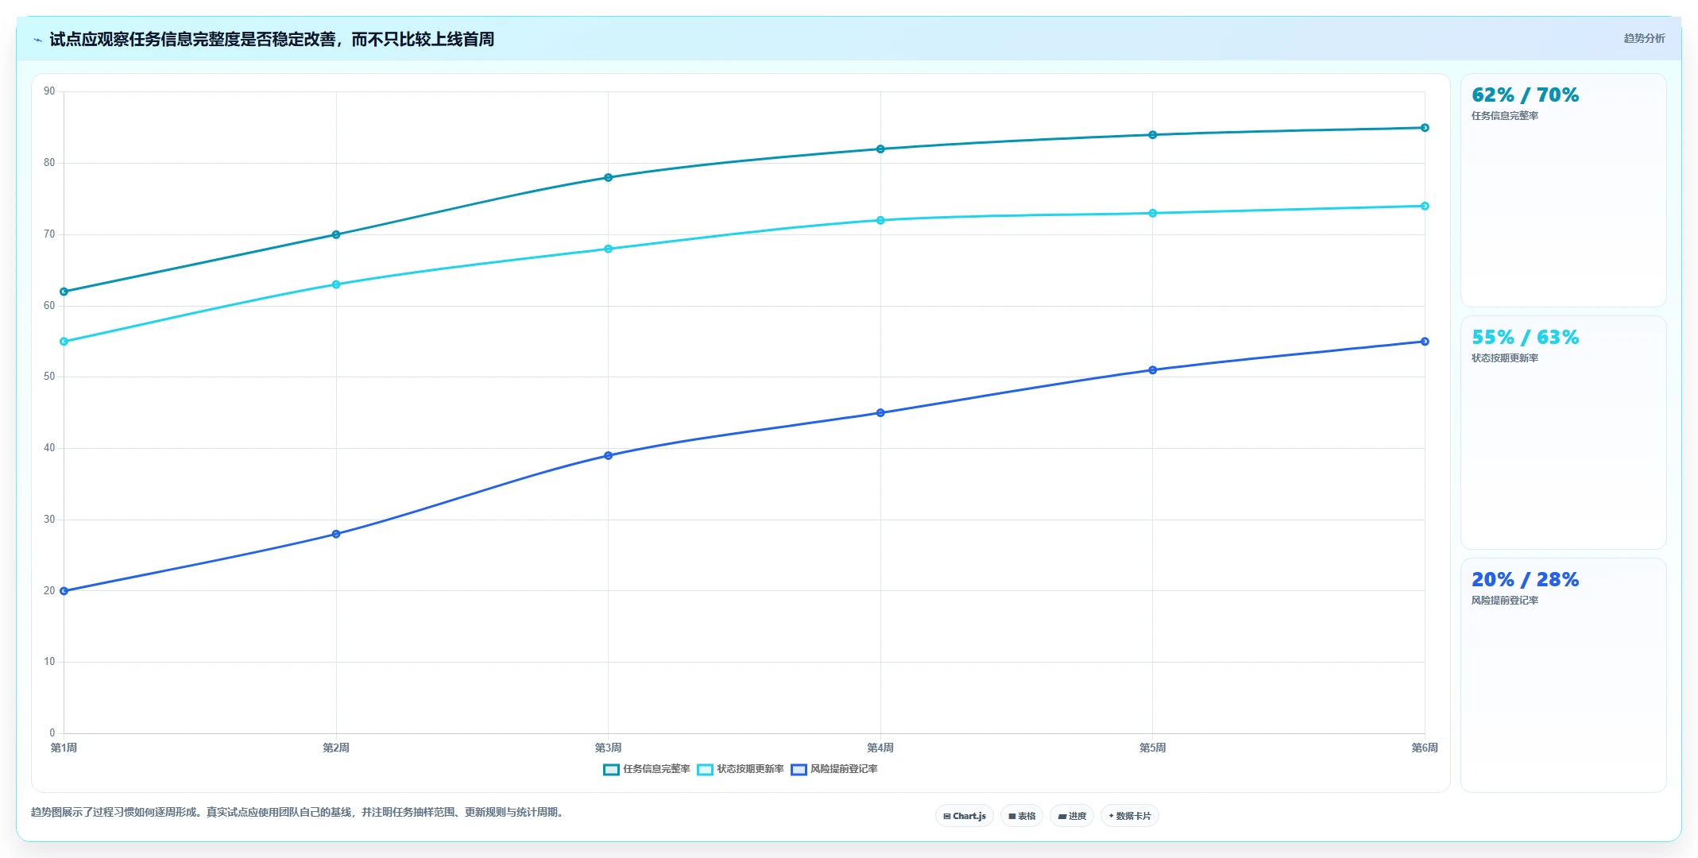Click the 10 y-axis tick label
Screen dimensions: 1698x858
tap(49, 662)
